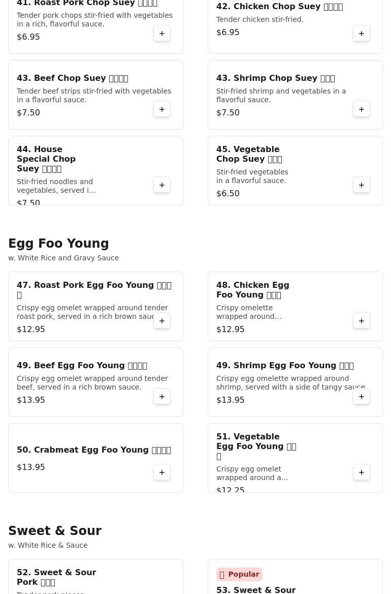Click plus button for Beef Chop Suey
This screenshot has height=594, width=391.
[162, 109]
